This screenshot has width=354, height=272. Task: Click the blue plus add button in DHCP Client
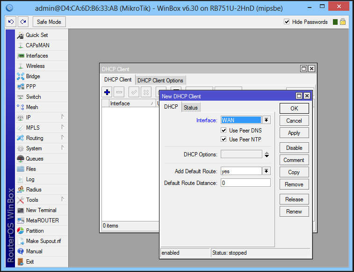pos(107,92)
